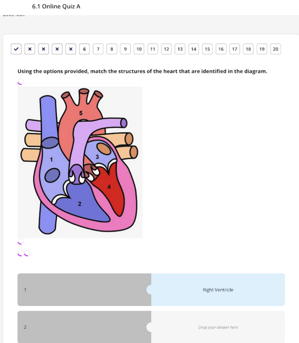Select the second question's X-marked box
299x343 pixels.
pos(30,49)
